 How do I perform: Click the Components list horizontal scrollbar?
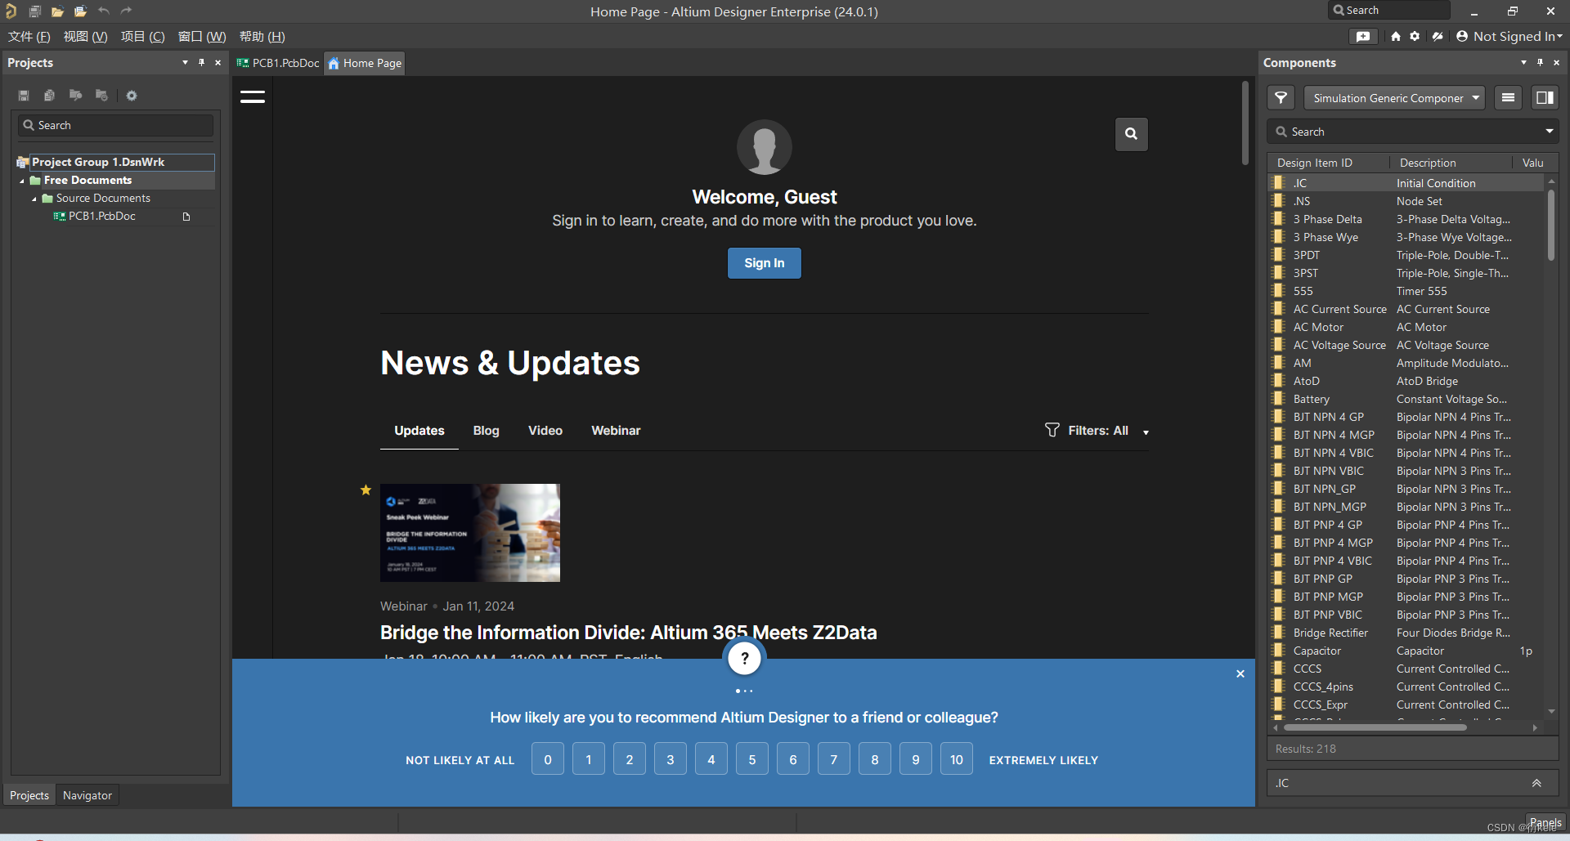pyautogui.click(x=1375, y=727)
